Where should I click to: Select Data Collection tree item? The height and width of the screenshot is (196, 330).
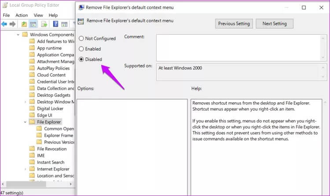(x=55, y=88)
